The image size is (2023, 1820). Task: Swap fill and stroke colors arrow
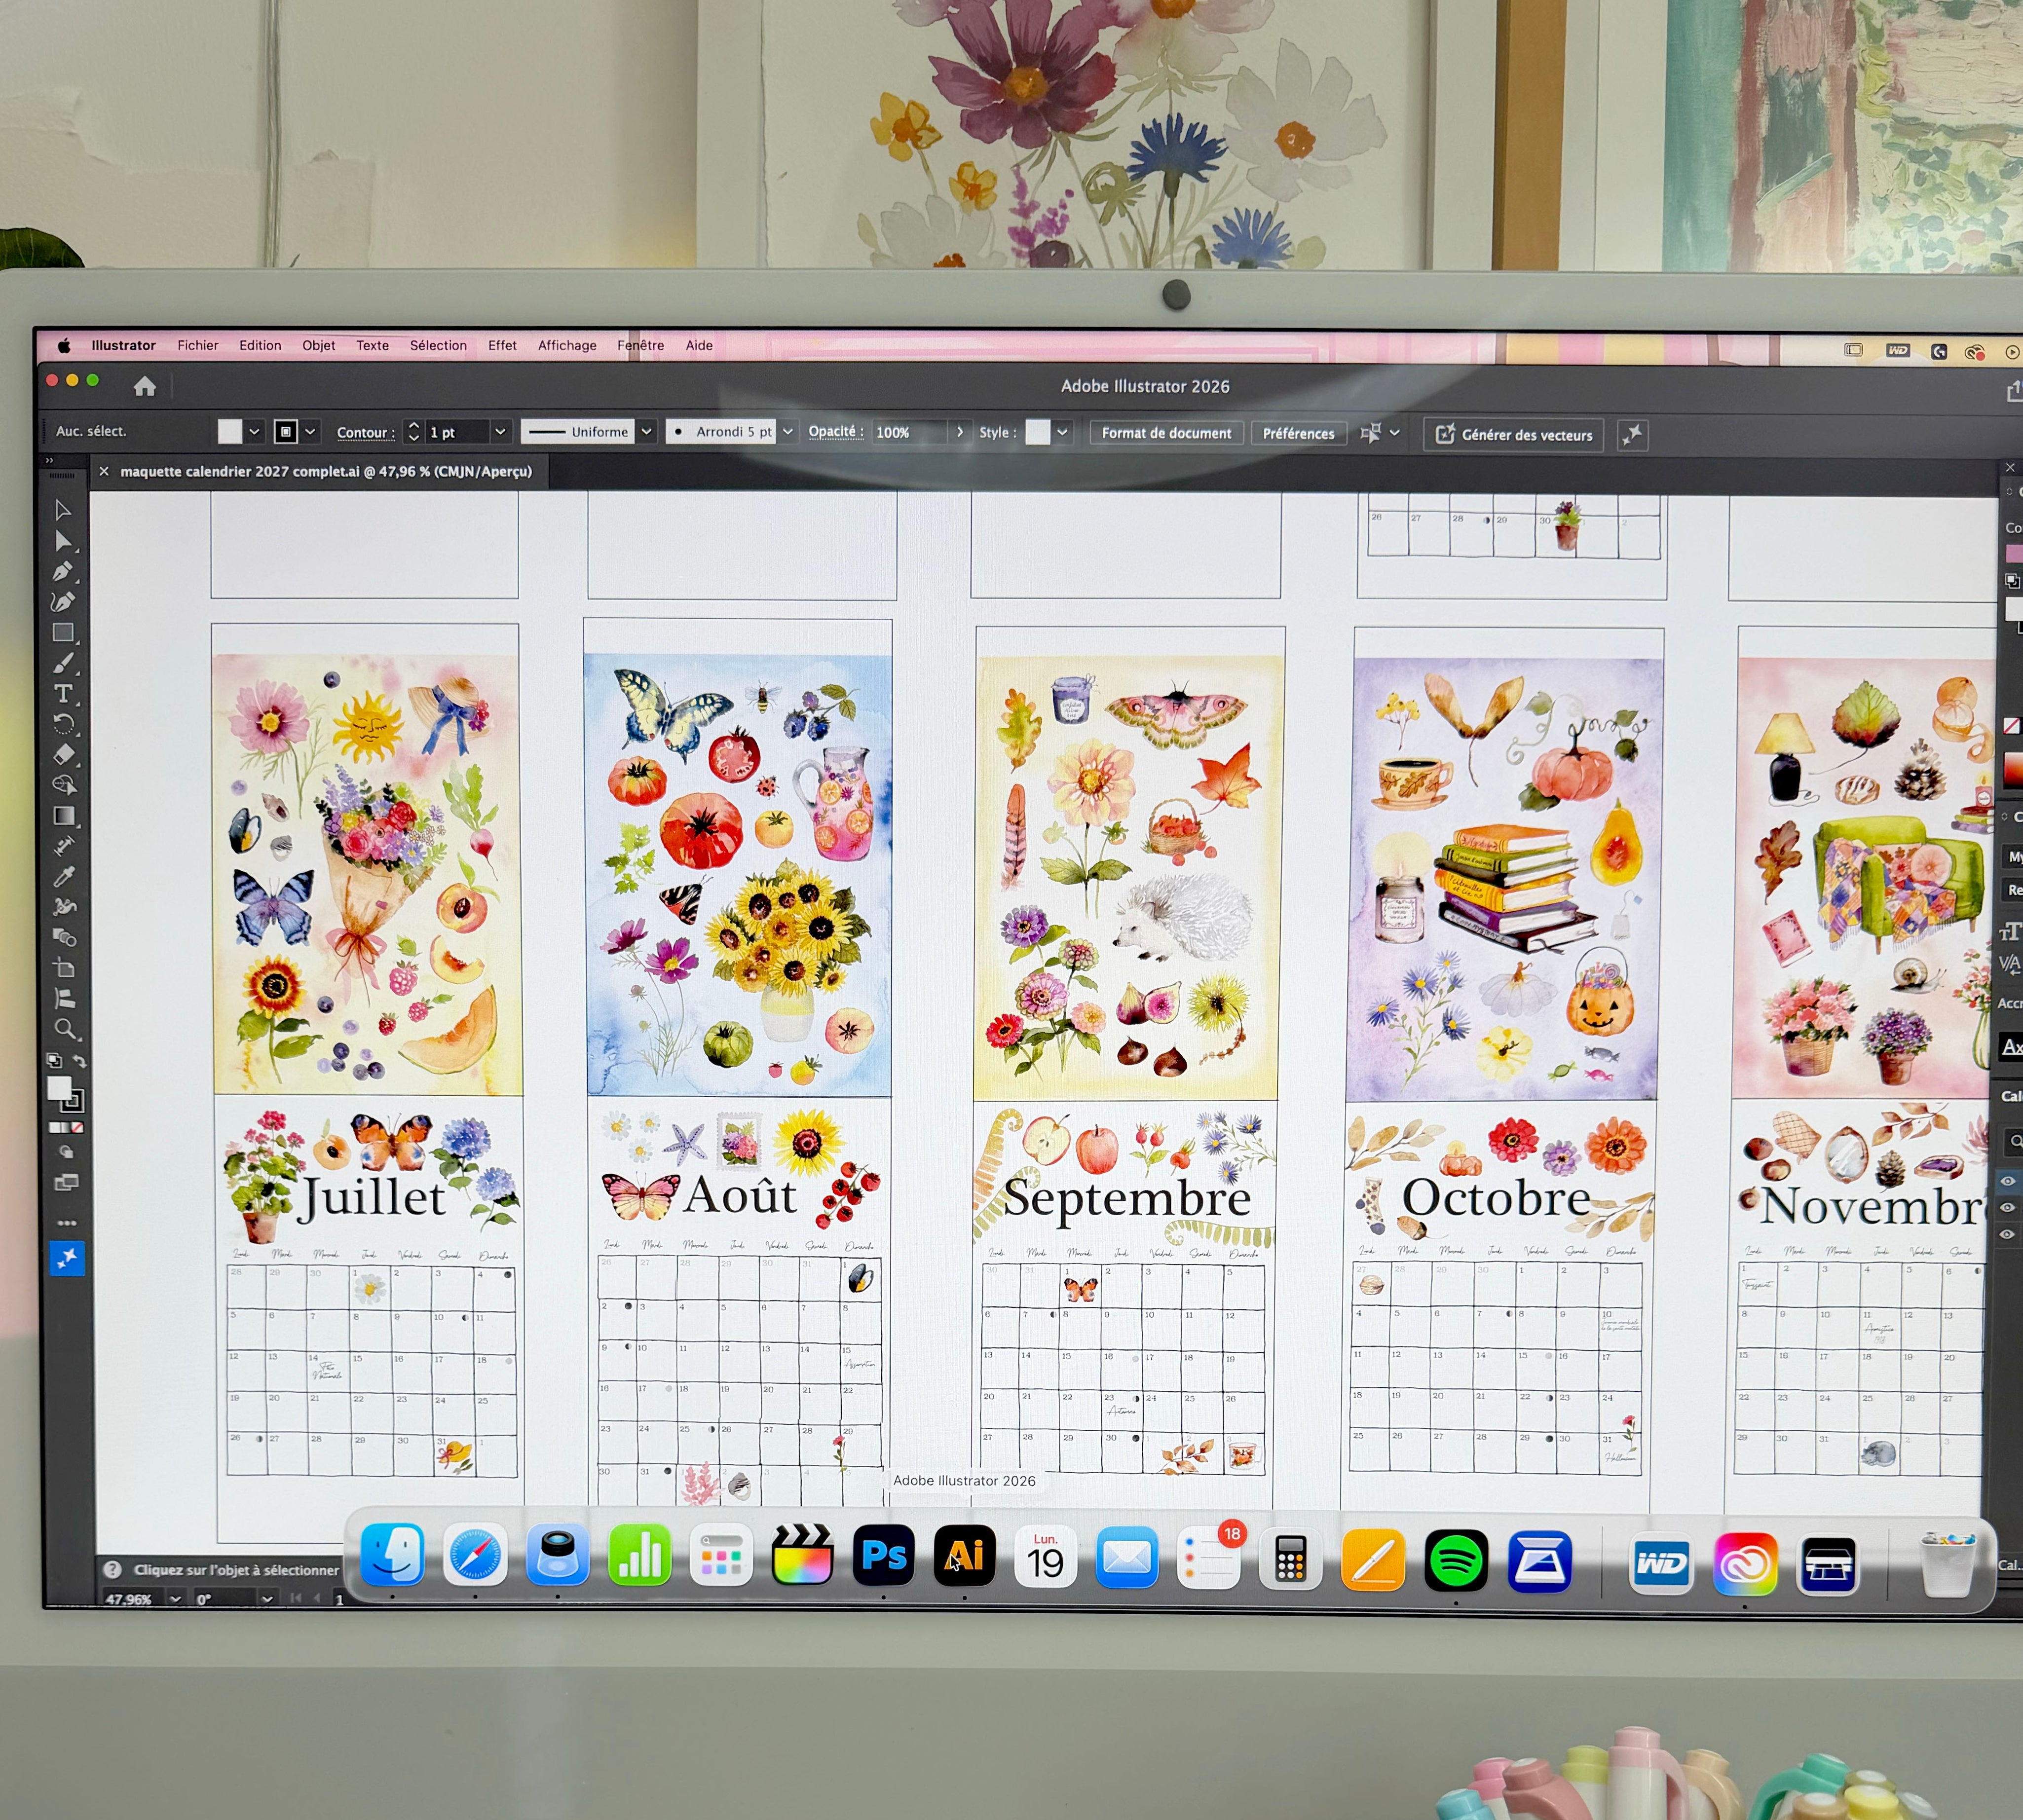point(80,1061)
